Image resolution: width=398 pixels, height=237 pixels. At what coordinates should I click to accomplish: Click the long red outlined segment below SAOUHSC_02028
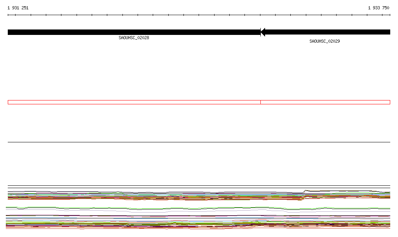(x=134, y=102)
